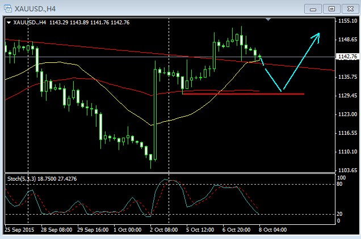Screen dimensions: 361x239
Task: Click the 2 Oct 08:00 time label
Action: (x=164, y=229)
